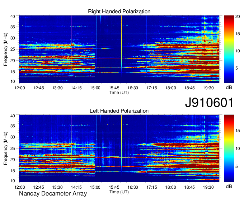Click the 15:45 time tick under left-handed plot
The image size is (244, 198).
[x=114, y=187]
